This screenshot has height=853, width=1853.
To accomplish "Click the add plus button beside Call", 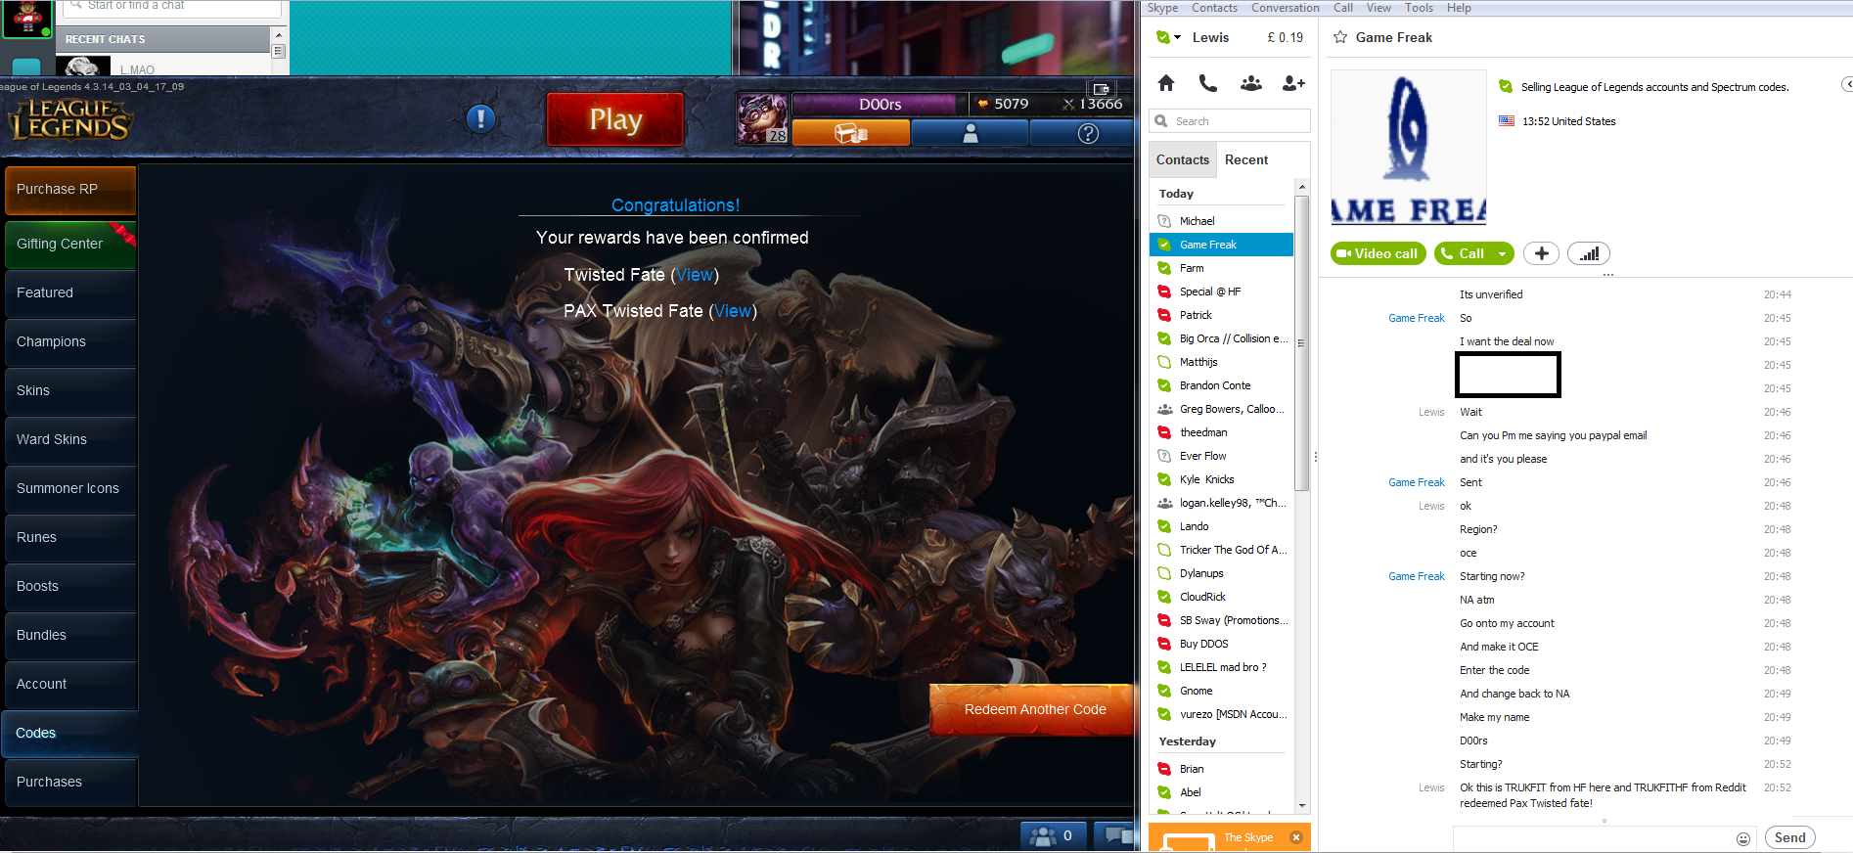I will coord(1541,253).
